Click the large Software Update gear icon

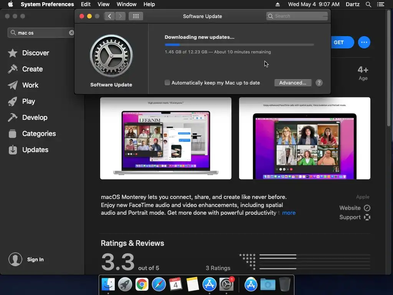111,56
